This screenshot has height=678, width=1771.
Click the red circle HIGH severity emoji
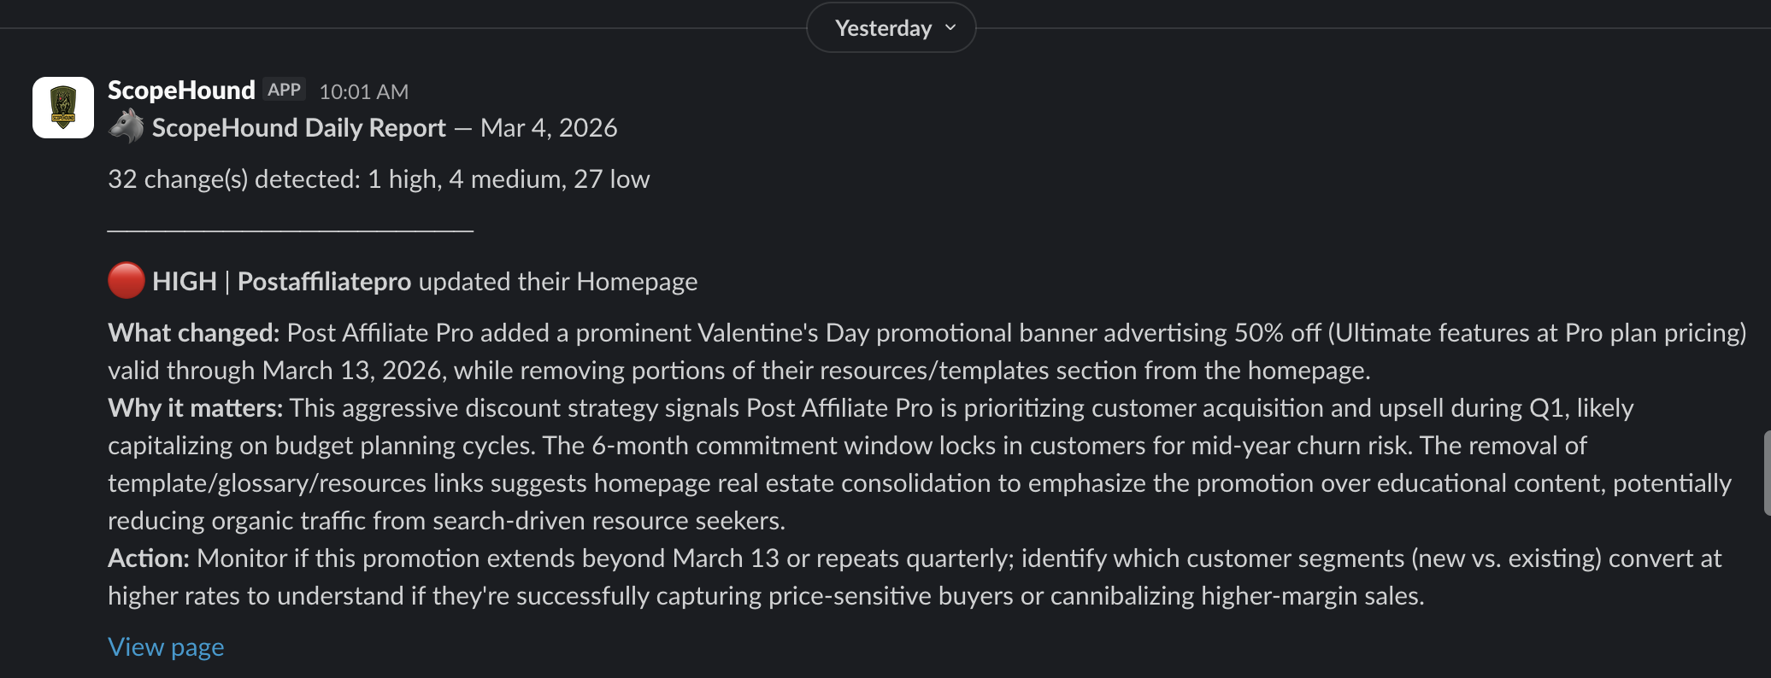(126, 281)
